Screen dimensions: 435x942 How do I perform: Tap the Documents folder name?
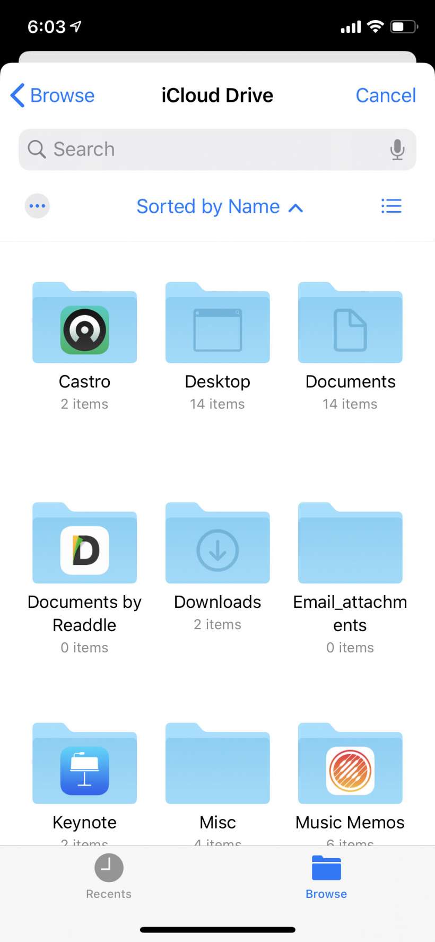click(x=350, y=381)
